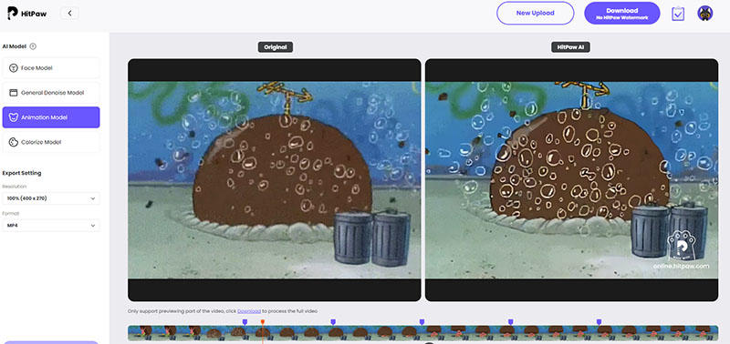Click the Original preview video
730x344 pixels.
tap(275, 180)
